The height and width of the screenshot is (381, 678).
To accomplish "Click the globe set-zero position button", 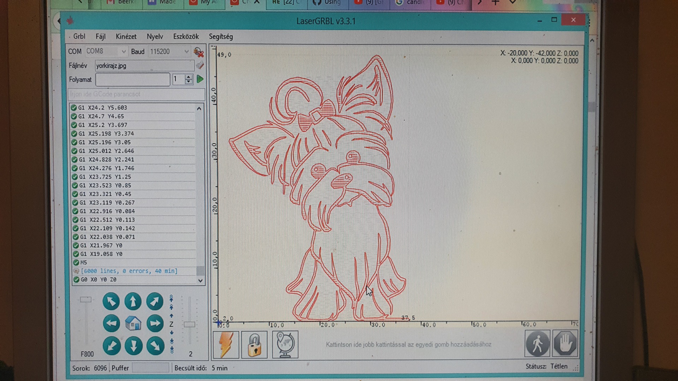I will tap(285, 344).
